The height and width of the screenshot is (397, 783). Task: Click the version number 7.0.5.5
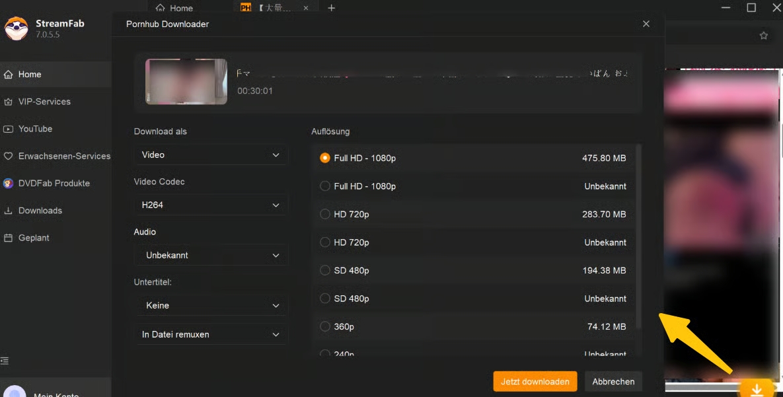pos(48,34)
